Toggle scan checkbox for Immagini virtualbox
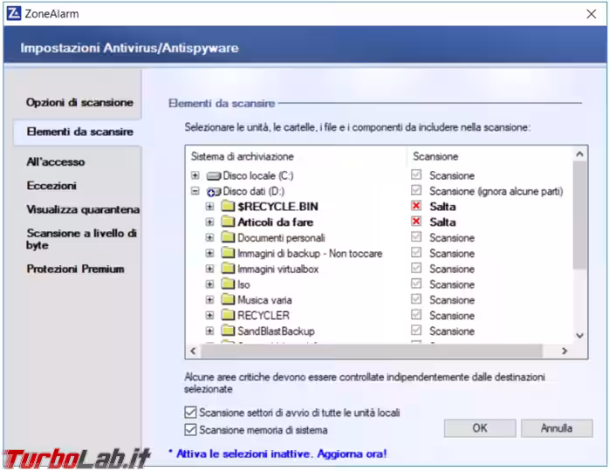This screenshot has width=609, height=471. point(416,268)
